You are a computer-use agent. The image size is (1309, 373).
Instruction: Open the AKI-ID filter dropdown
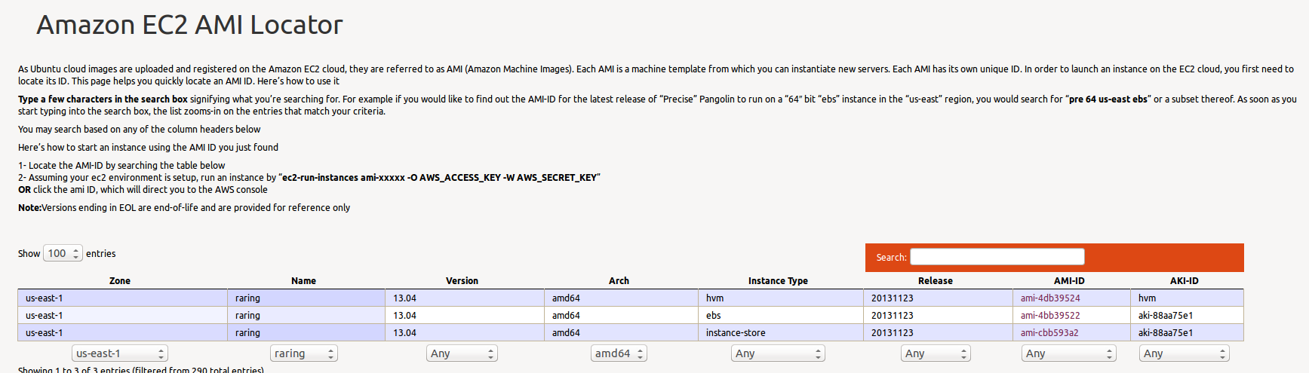[x=1184, y=353]
